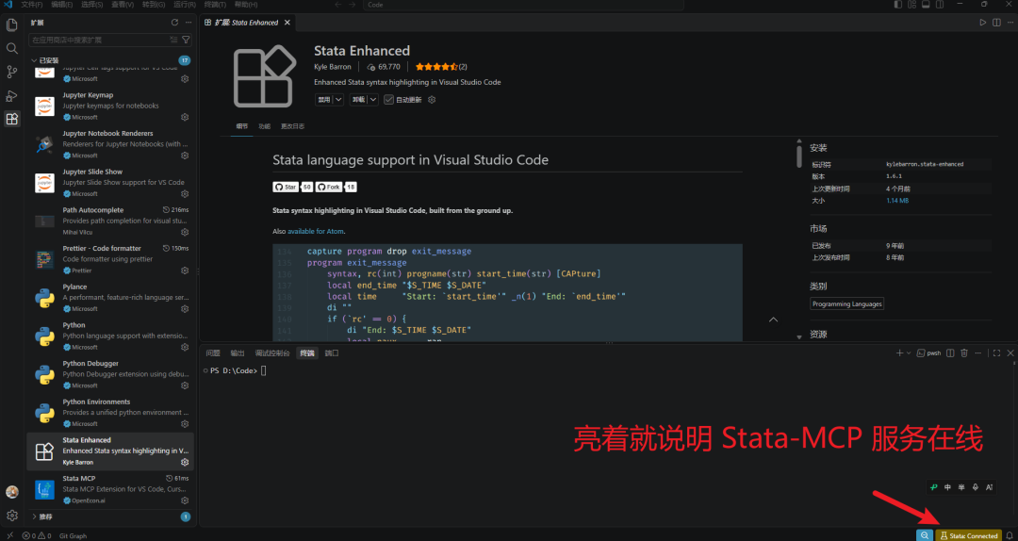Screen dimensions: 1018x541
Task: Open the terminal panel more-actions menu
Action: (978, 353)
